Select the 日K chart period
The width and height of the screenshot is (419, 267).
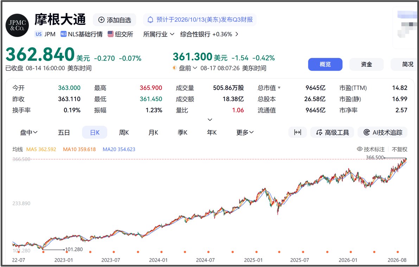(x=95, y=132)
